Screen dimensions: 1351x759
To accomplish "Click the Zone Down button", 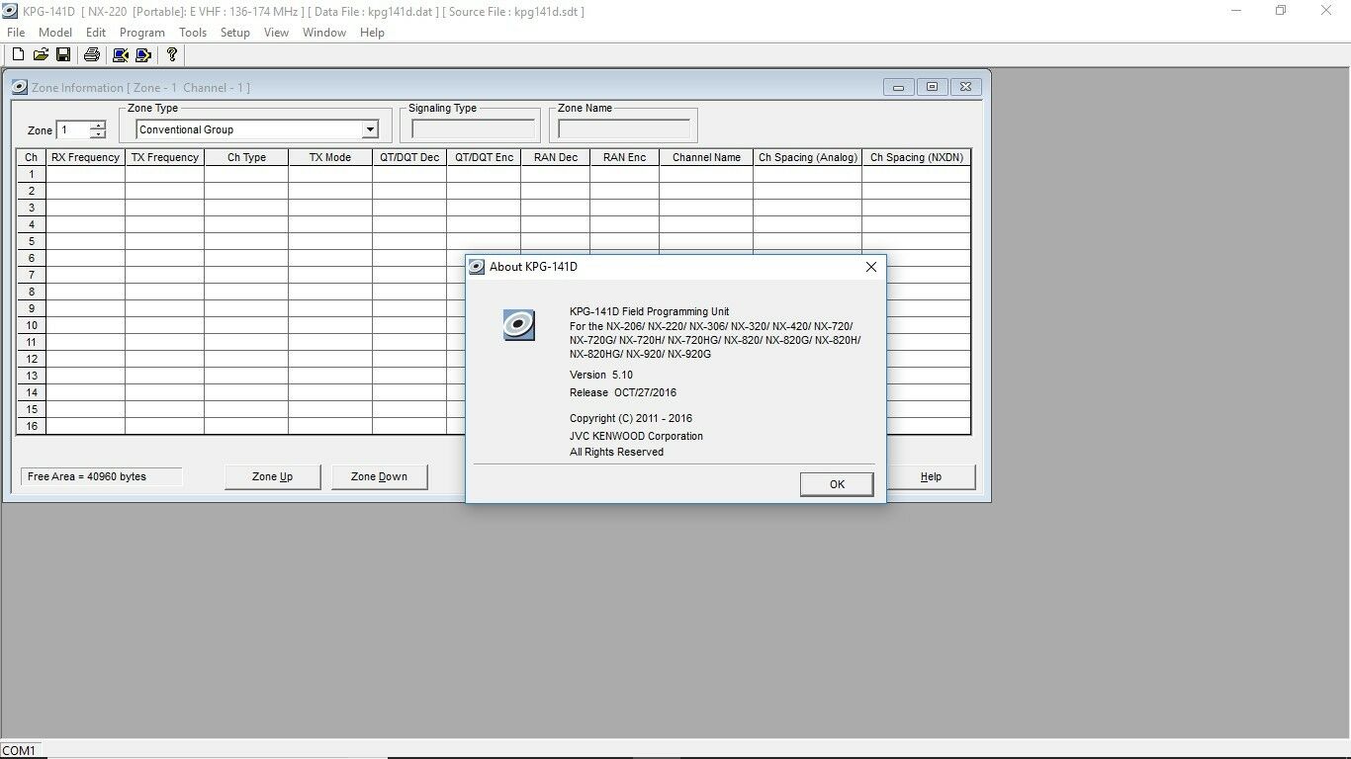I will tap(379, 476).
